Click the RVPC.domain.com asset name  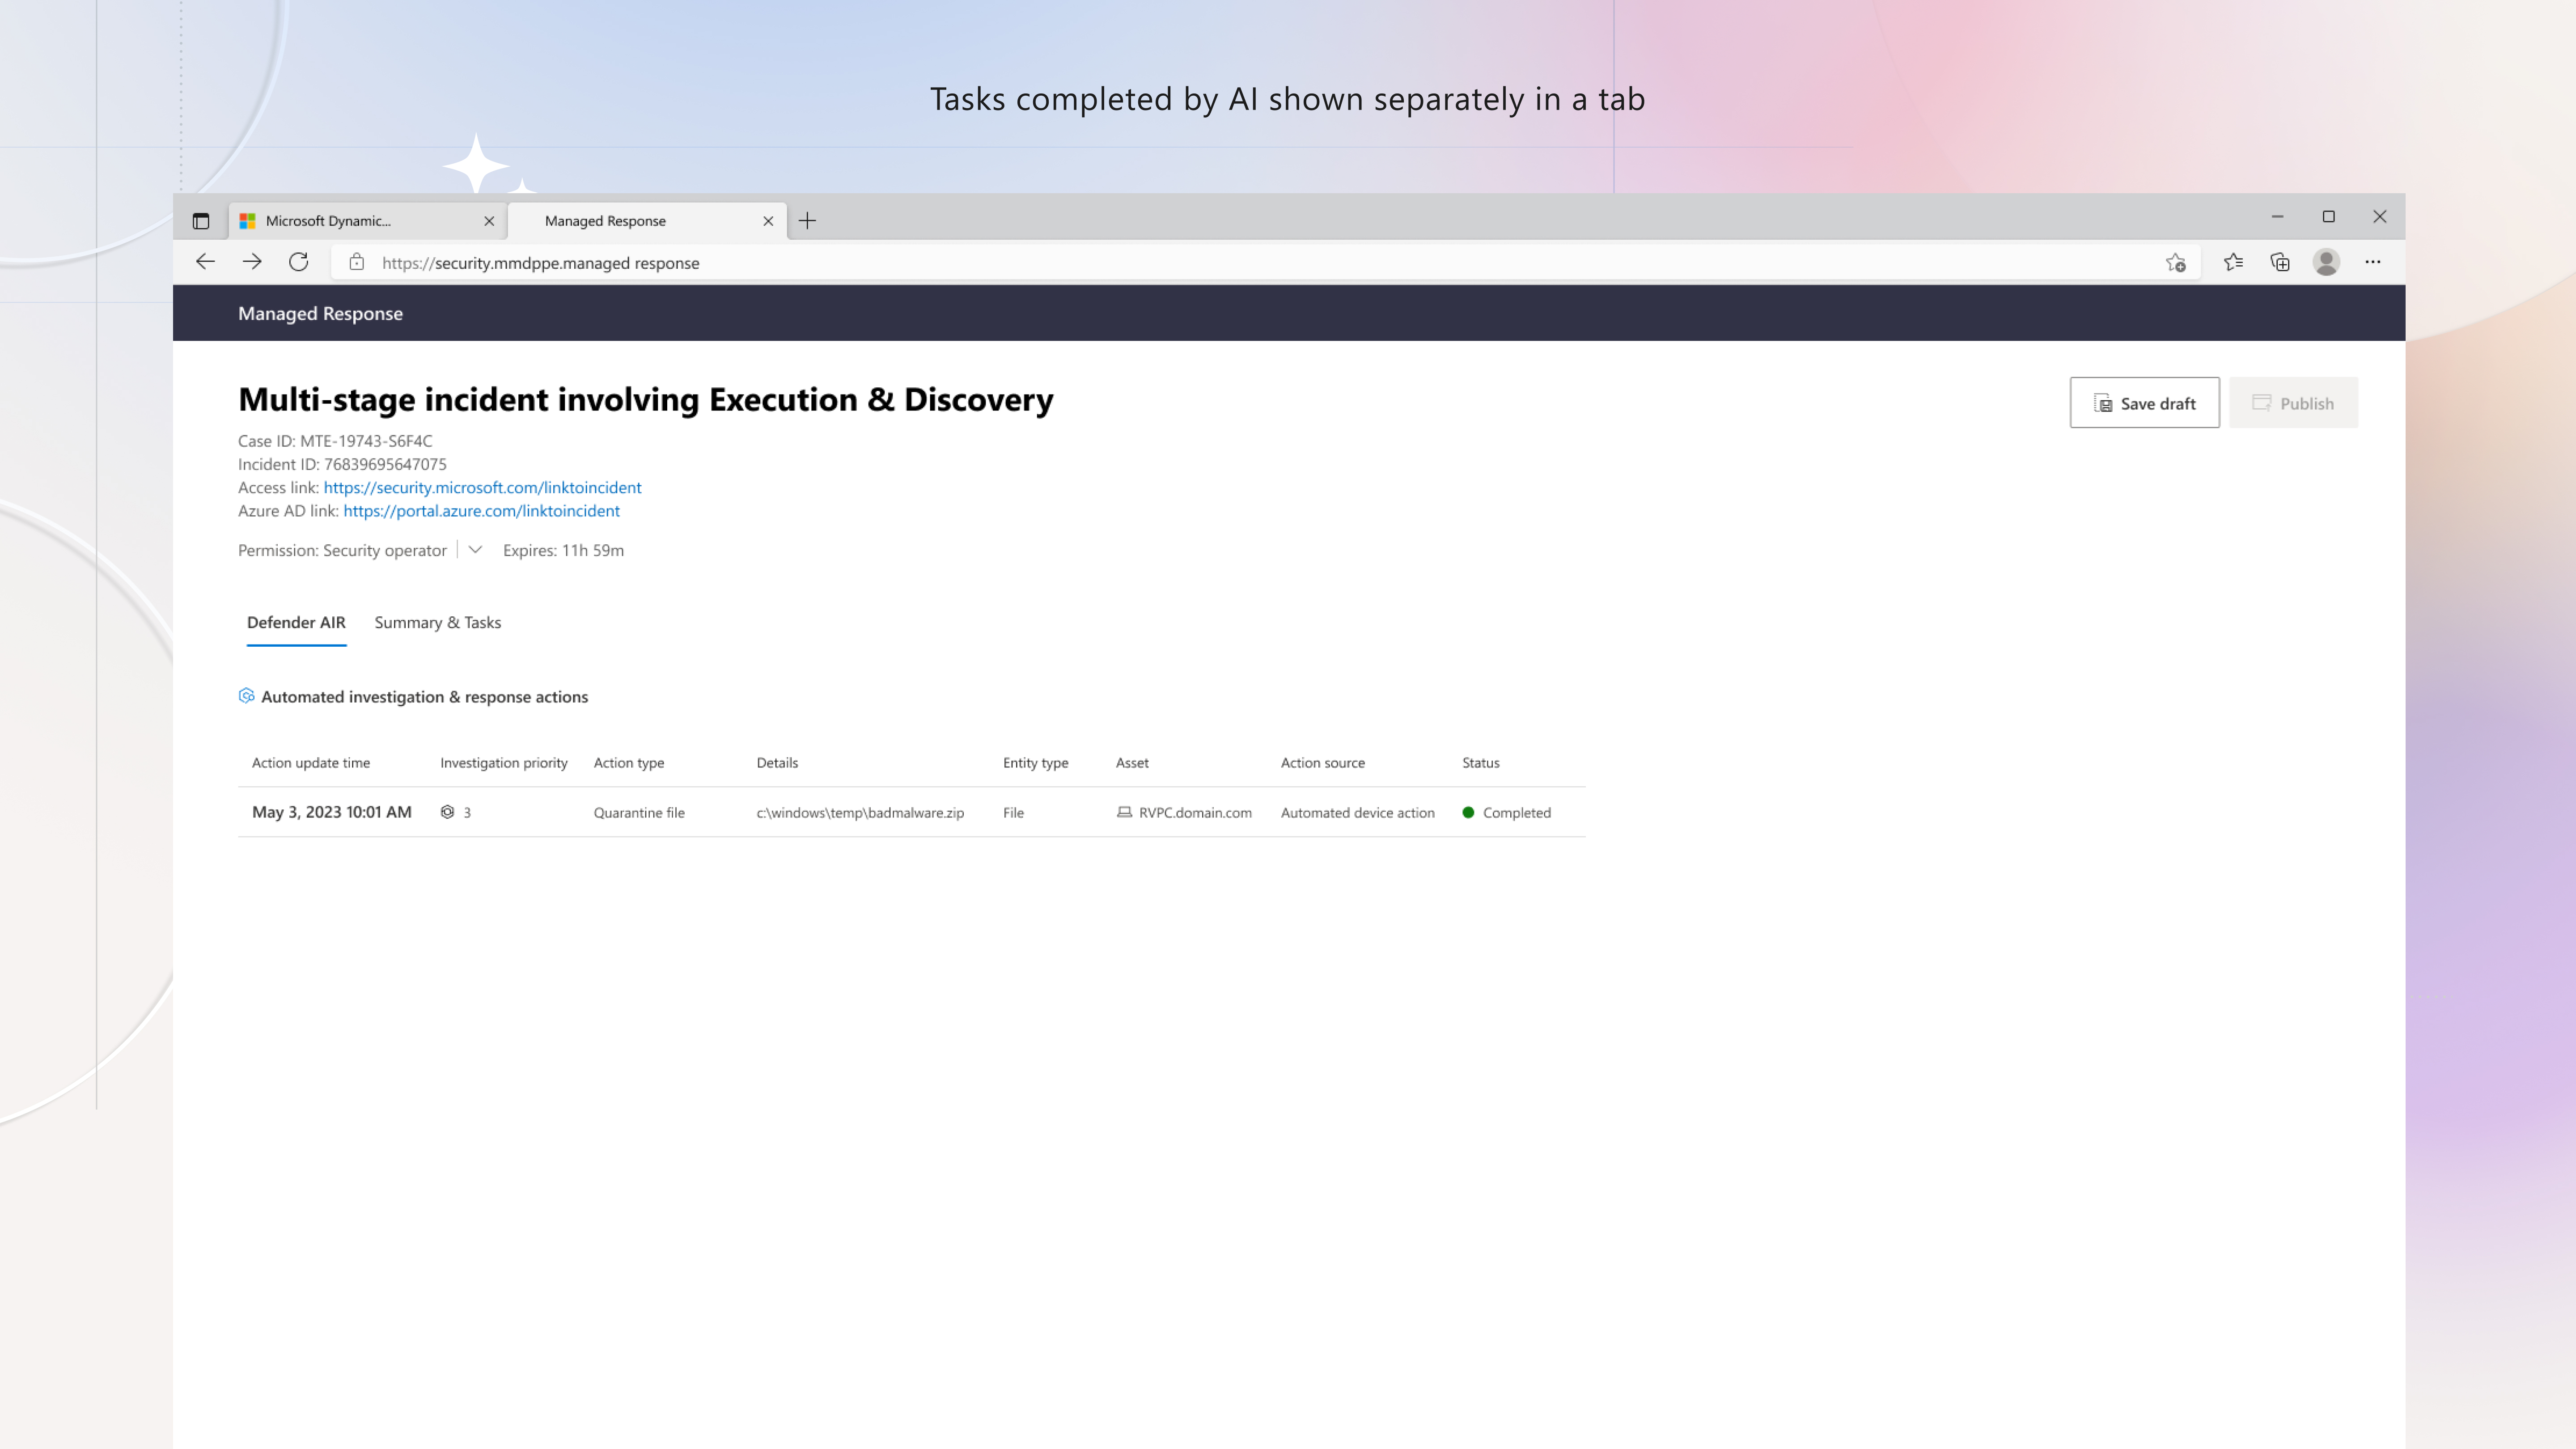(1195, 812)
